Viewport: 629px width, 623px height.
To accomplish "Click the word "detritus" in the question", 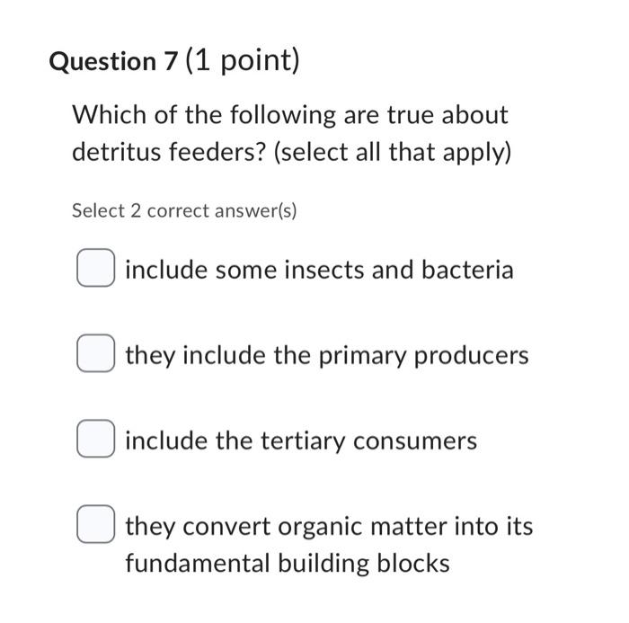I will click(116, 152).
